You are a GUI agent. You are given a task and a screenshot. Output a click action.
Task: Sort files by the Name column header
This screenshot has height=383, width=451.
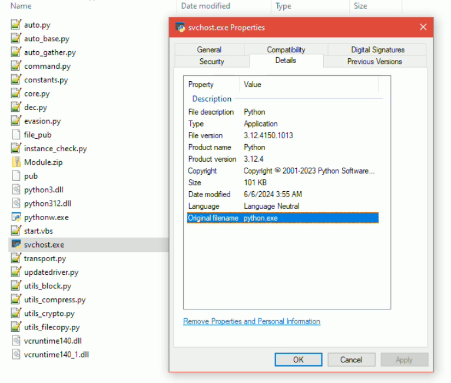click(21, 6)
